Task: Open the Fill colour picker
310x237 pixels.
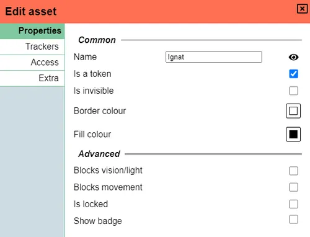Action: pyautogui.click(x=293, y=134)
